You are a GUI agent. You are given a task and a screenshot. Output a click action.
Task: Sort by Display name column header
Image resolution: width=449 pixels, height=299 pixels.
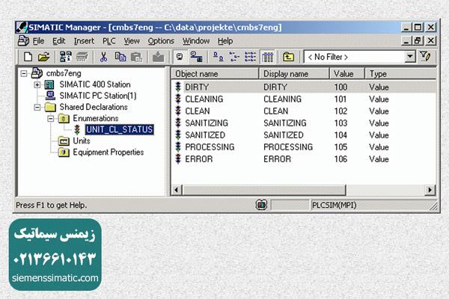click(x=294, y=74)
